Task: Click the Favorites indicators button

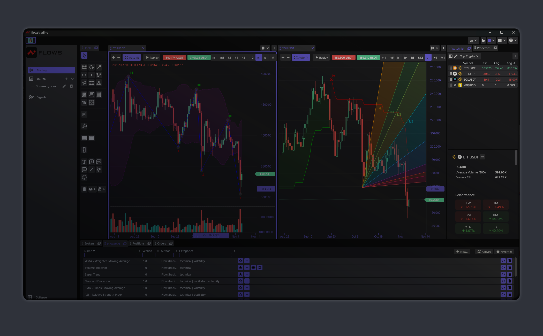Action: (504, 252)
